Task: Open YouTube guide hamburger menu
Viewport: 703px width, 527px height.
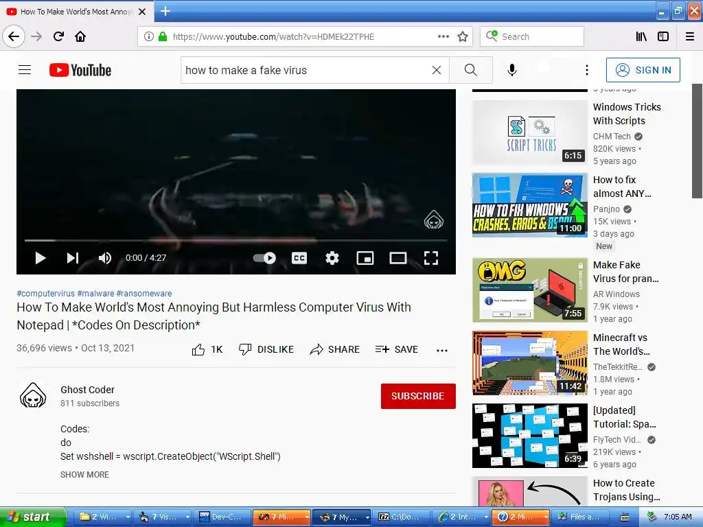Action: (25, 70)
